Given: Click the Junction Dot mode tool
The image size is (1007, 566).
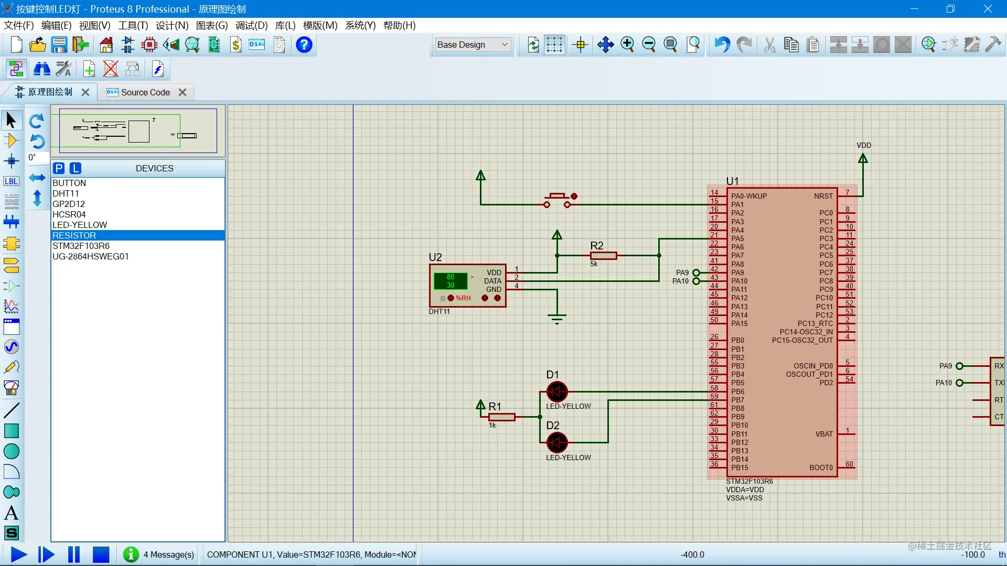Looking at the screenshot, I should 11,161.
